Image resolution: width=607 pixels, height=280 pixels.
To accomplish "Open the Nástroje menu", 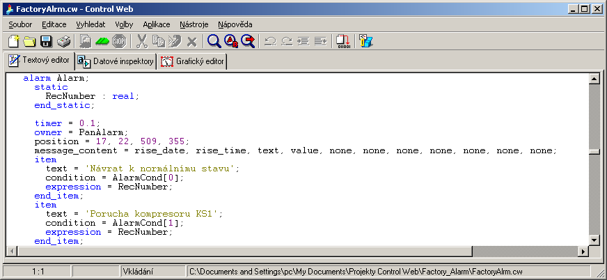I will click(194, 24).
